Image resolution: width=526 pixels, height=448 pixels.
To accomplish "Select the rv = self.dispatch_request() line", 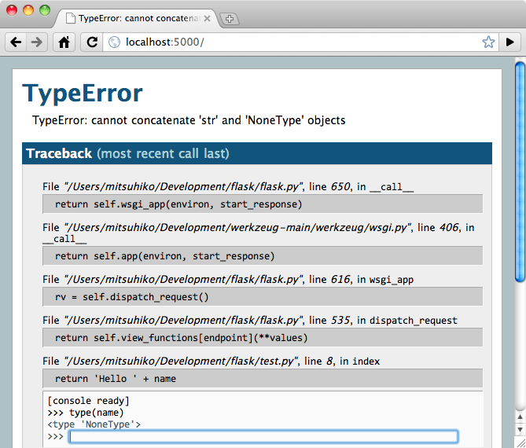I will 263,297.
